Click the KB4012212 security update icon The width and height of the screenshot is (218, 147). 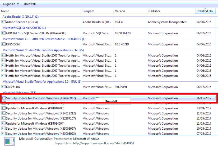tap(3, 113)
